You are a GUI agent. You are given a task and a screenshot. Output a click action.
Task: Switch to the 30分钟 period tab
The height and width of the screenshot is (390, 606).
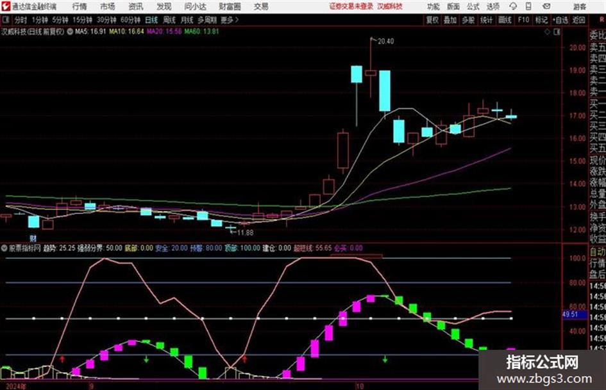[106, 20]
